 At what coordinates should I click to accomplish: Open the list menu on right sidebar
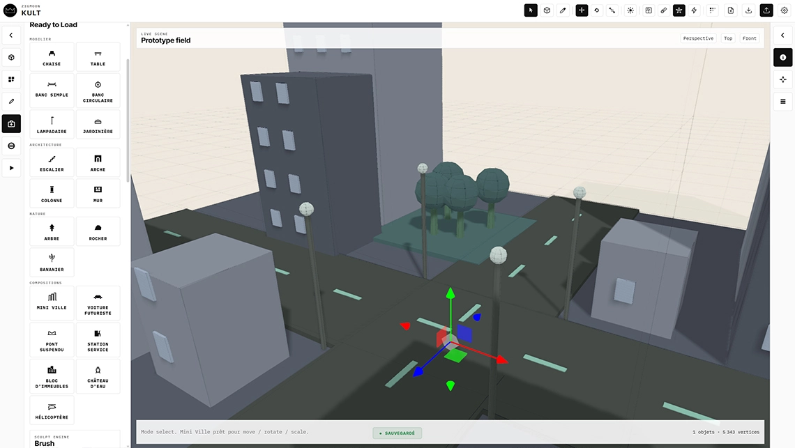(783, 101)
